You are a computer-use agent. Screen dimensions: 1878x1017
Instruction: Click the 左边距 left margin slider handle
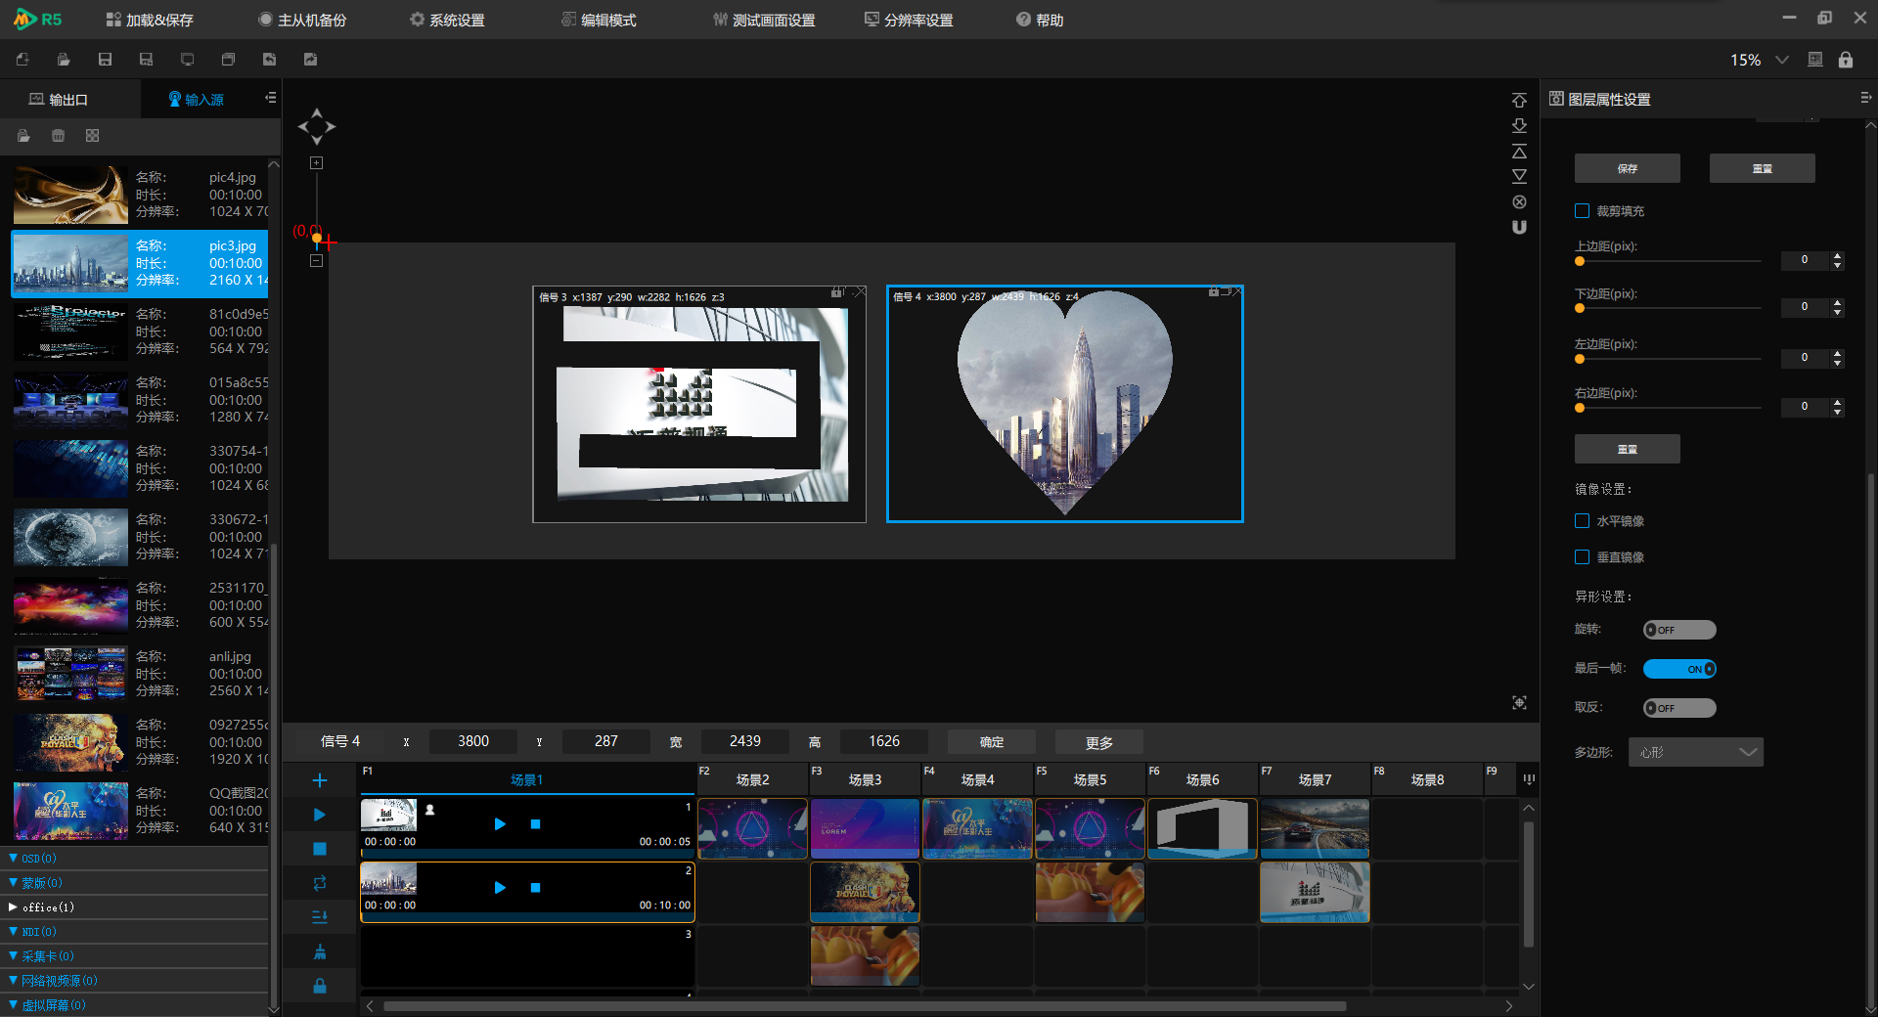click(1580, 359)
